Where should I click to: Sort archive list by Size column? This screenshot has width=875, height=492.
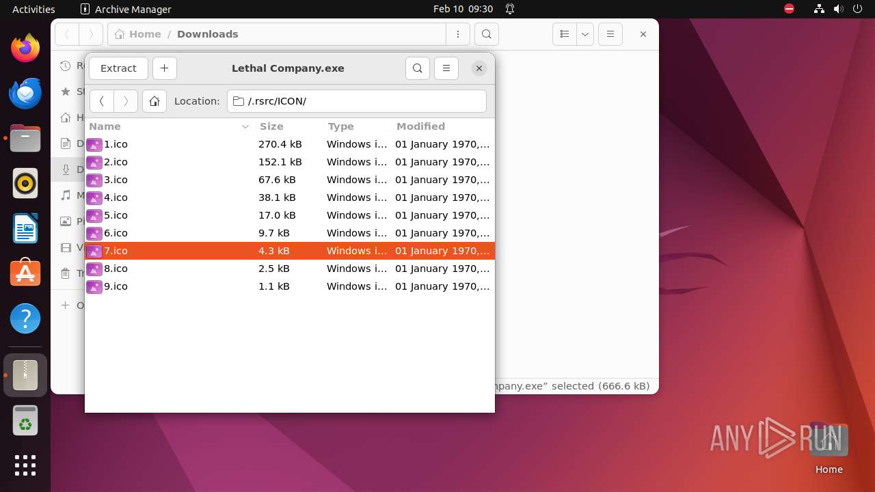pos(289,126)
